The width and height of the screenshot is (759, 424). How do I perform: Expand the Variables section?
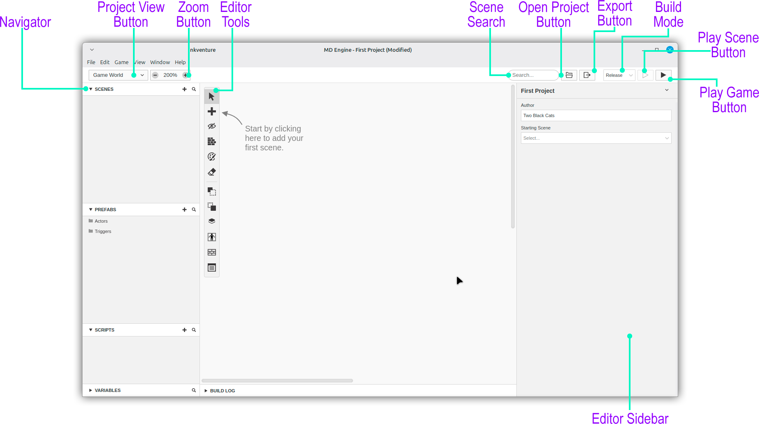91,390
